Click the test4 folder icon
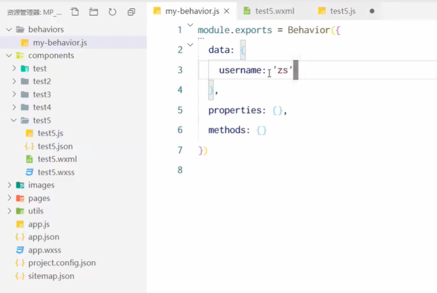437x293 pixels. click(25, 107)
